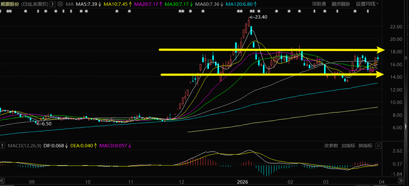Click the 深股通 link
Viewport: 409px width, 186px height.
[x=319, y=4]
